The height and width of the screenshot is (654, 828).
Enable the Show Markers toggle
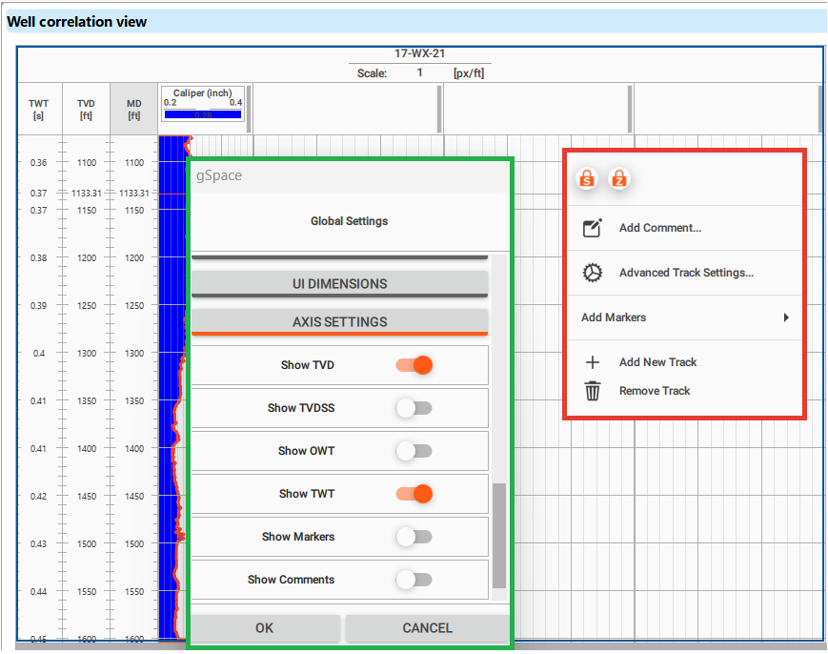pos(414,537)
